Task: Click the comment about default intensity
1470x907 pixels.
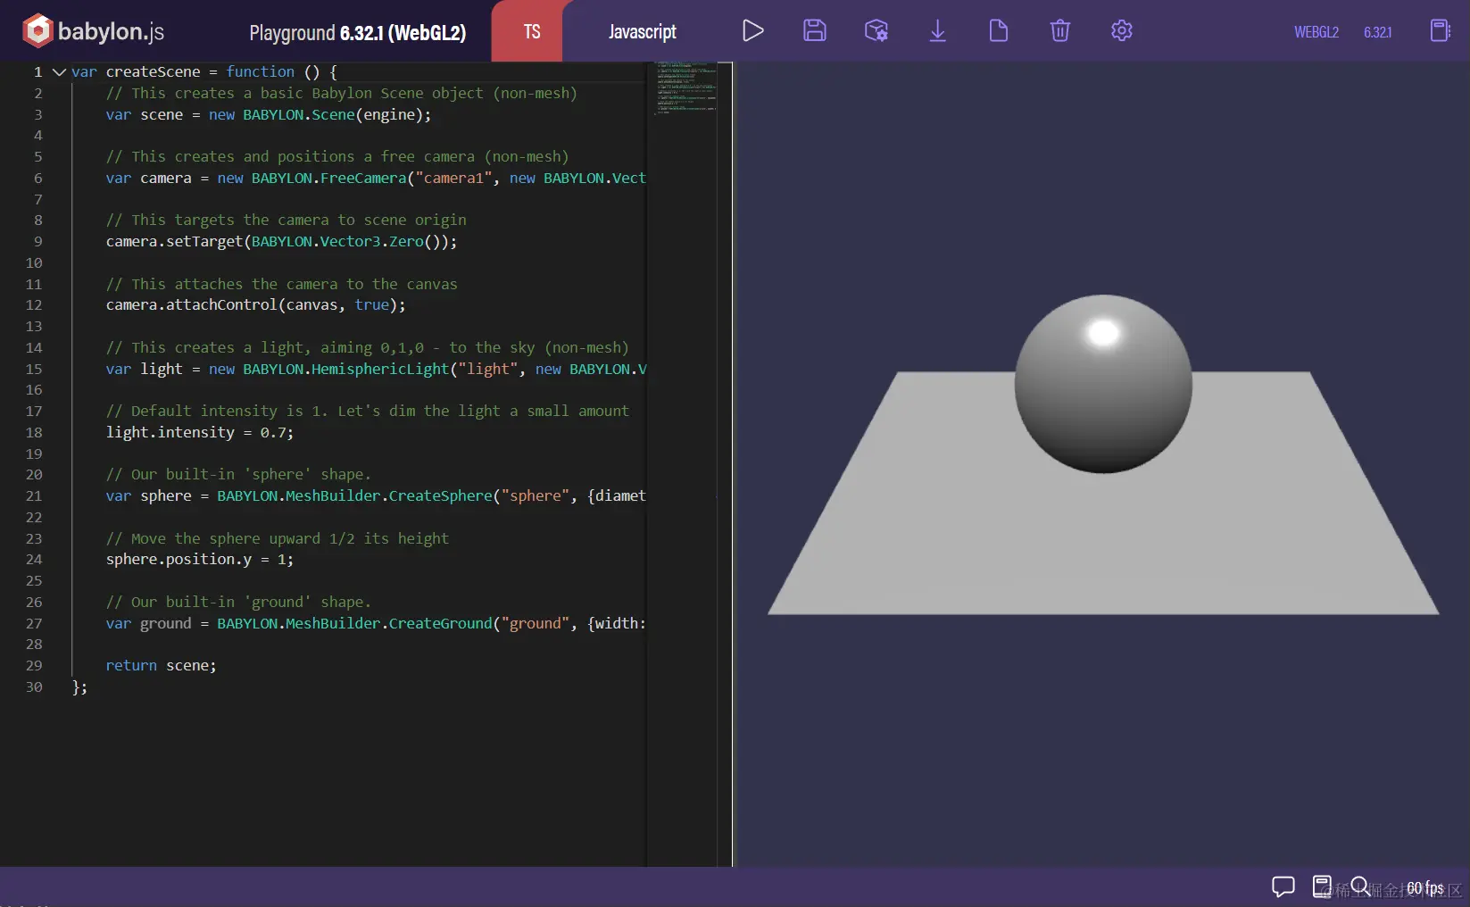Action: (368, 411)
